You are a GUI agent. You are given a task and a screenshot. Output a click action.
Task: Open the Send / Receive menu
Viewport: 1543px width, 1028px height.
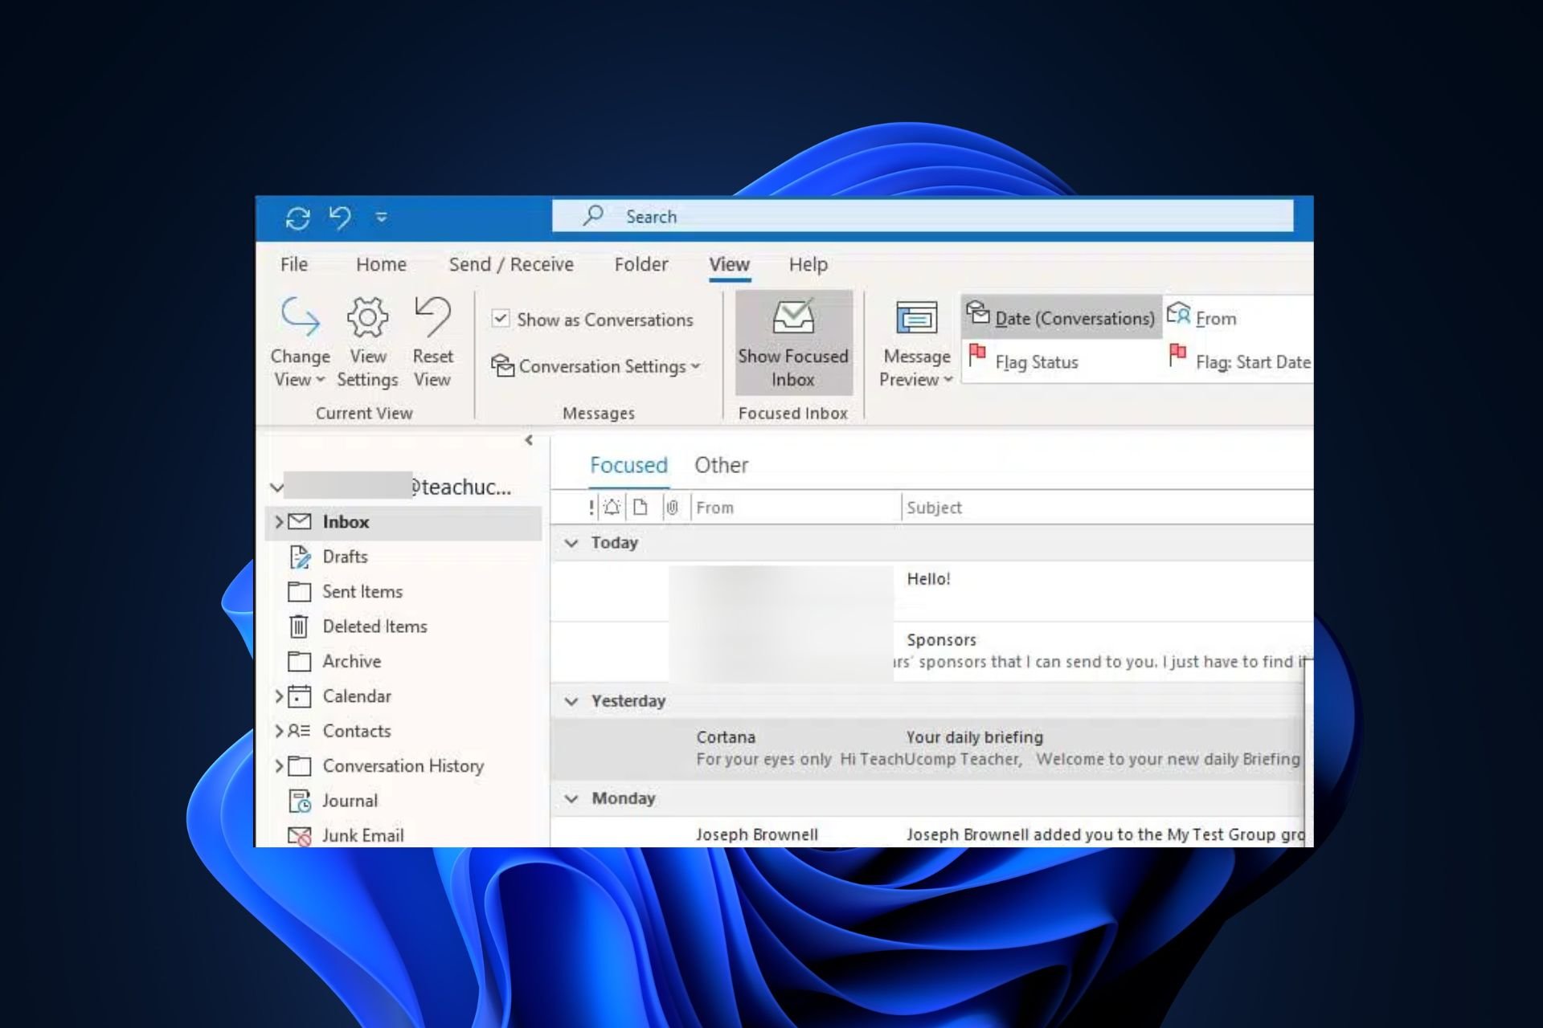tap(510, 264)
